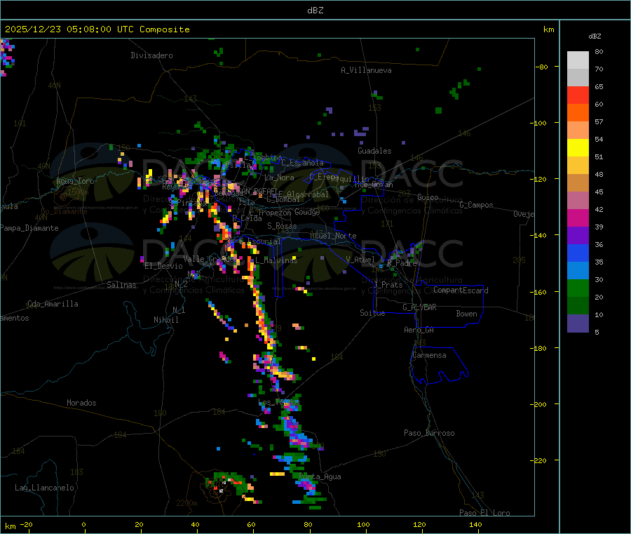
Task: Pick the purple 36–39 dBZ legend swatch
Action: (x=578, y=236)
